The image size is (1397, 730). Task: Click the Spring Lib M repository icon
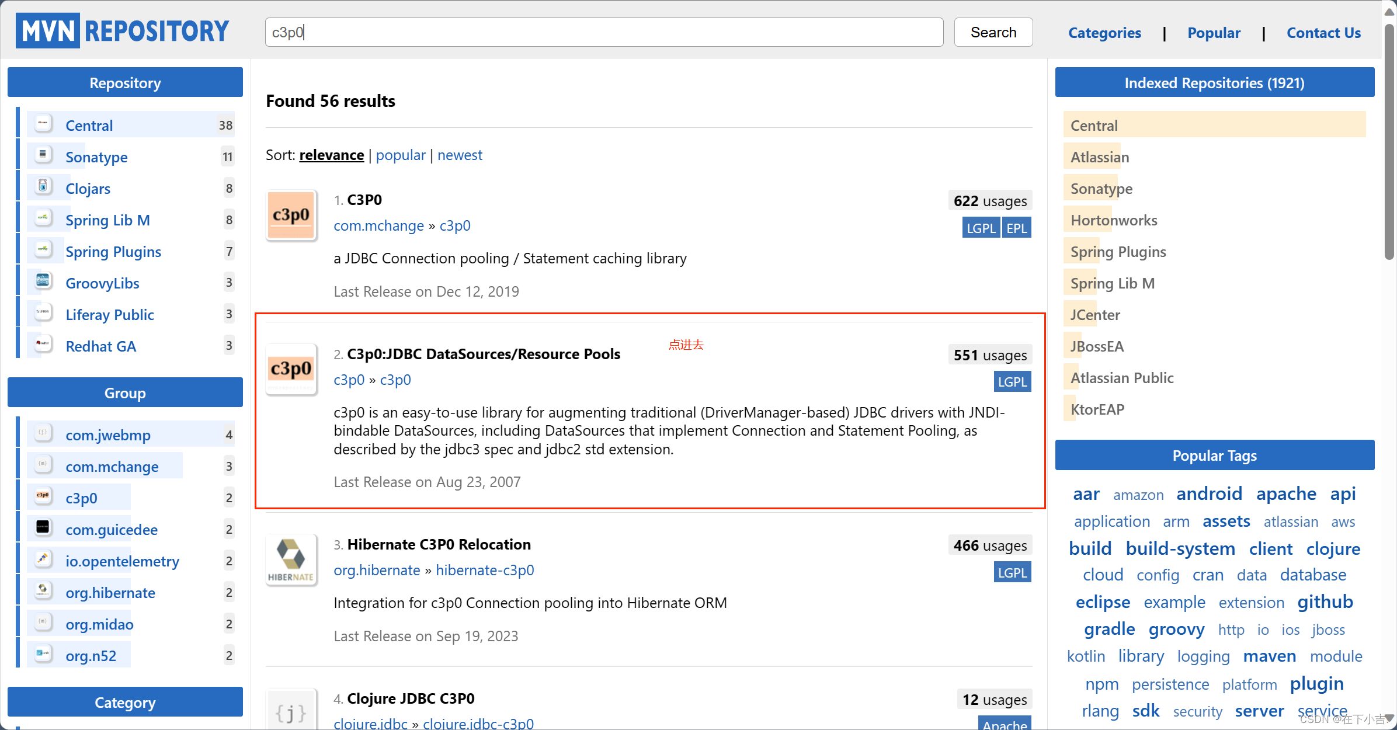tap(43, 219)
